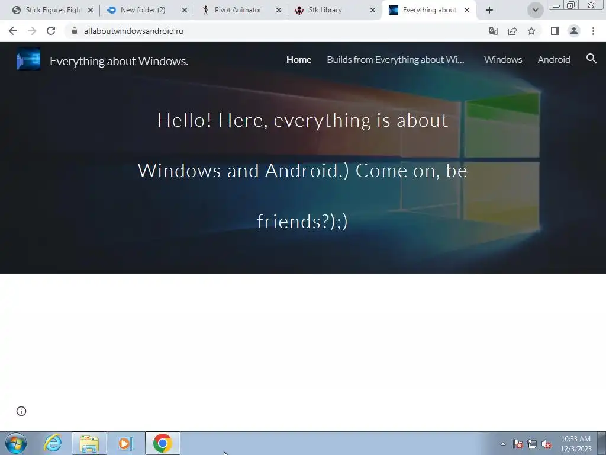
Task: Open the Chrome side panel
Action: [555, 31]
